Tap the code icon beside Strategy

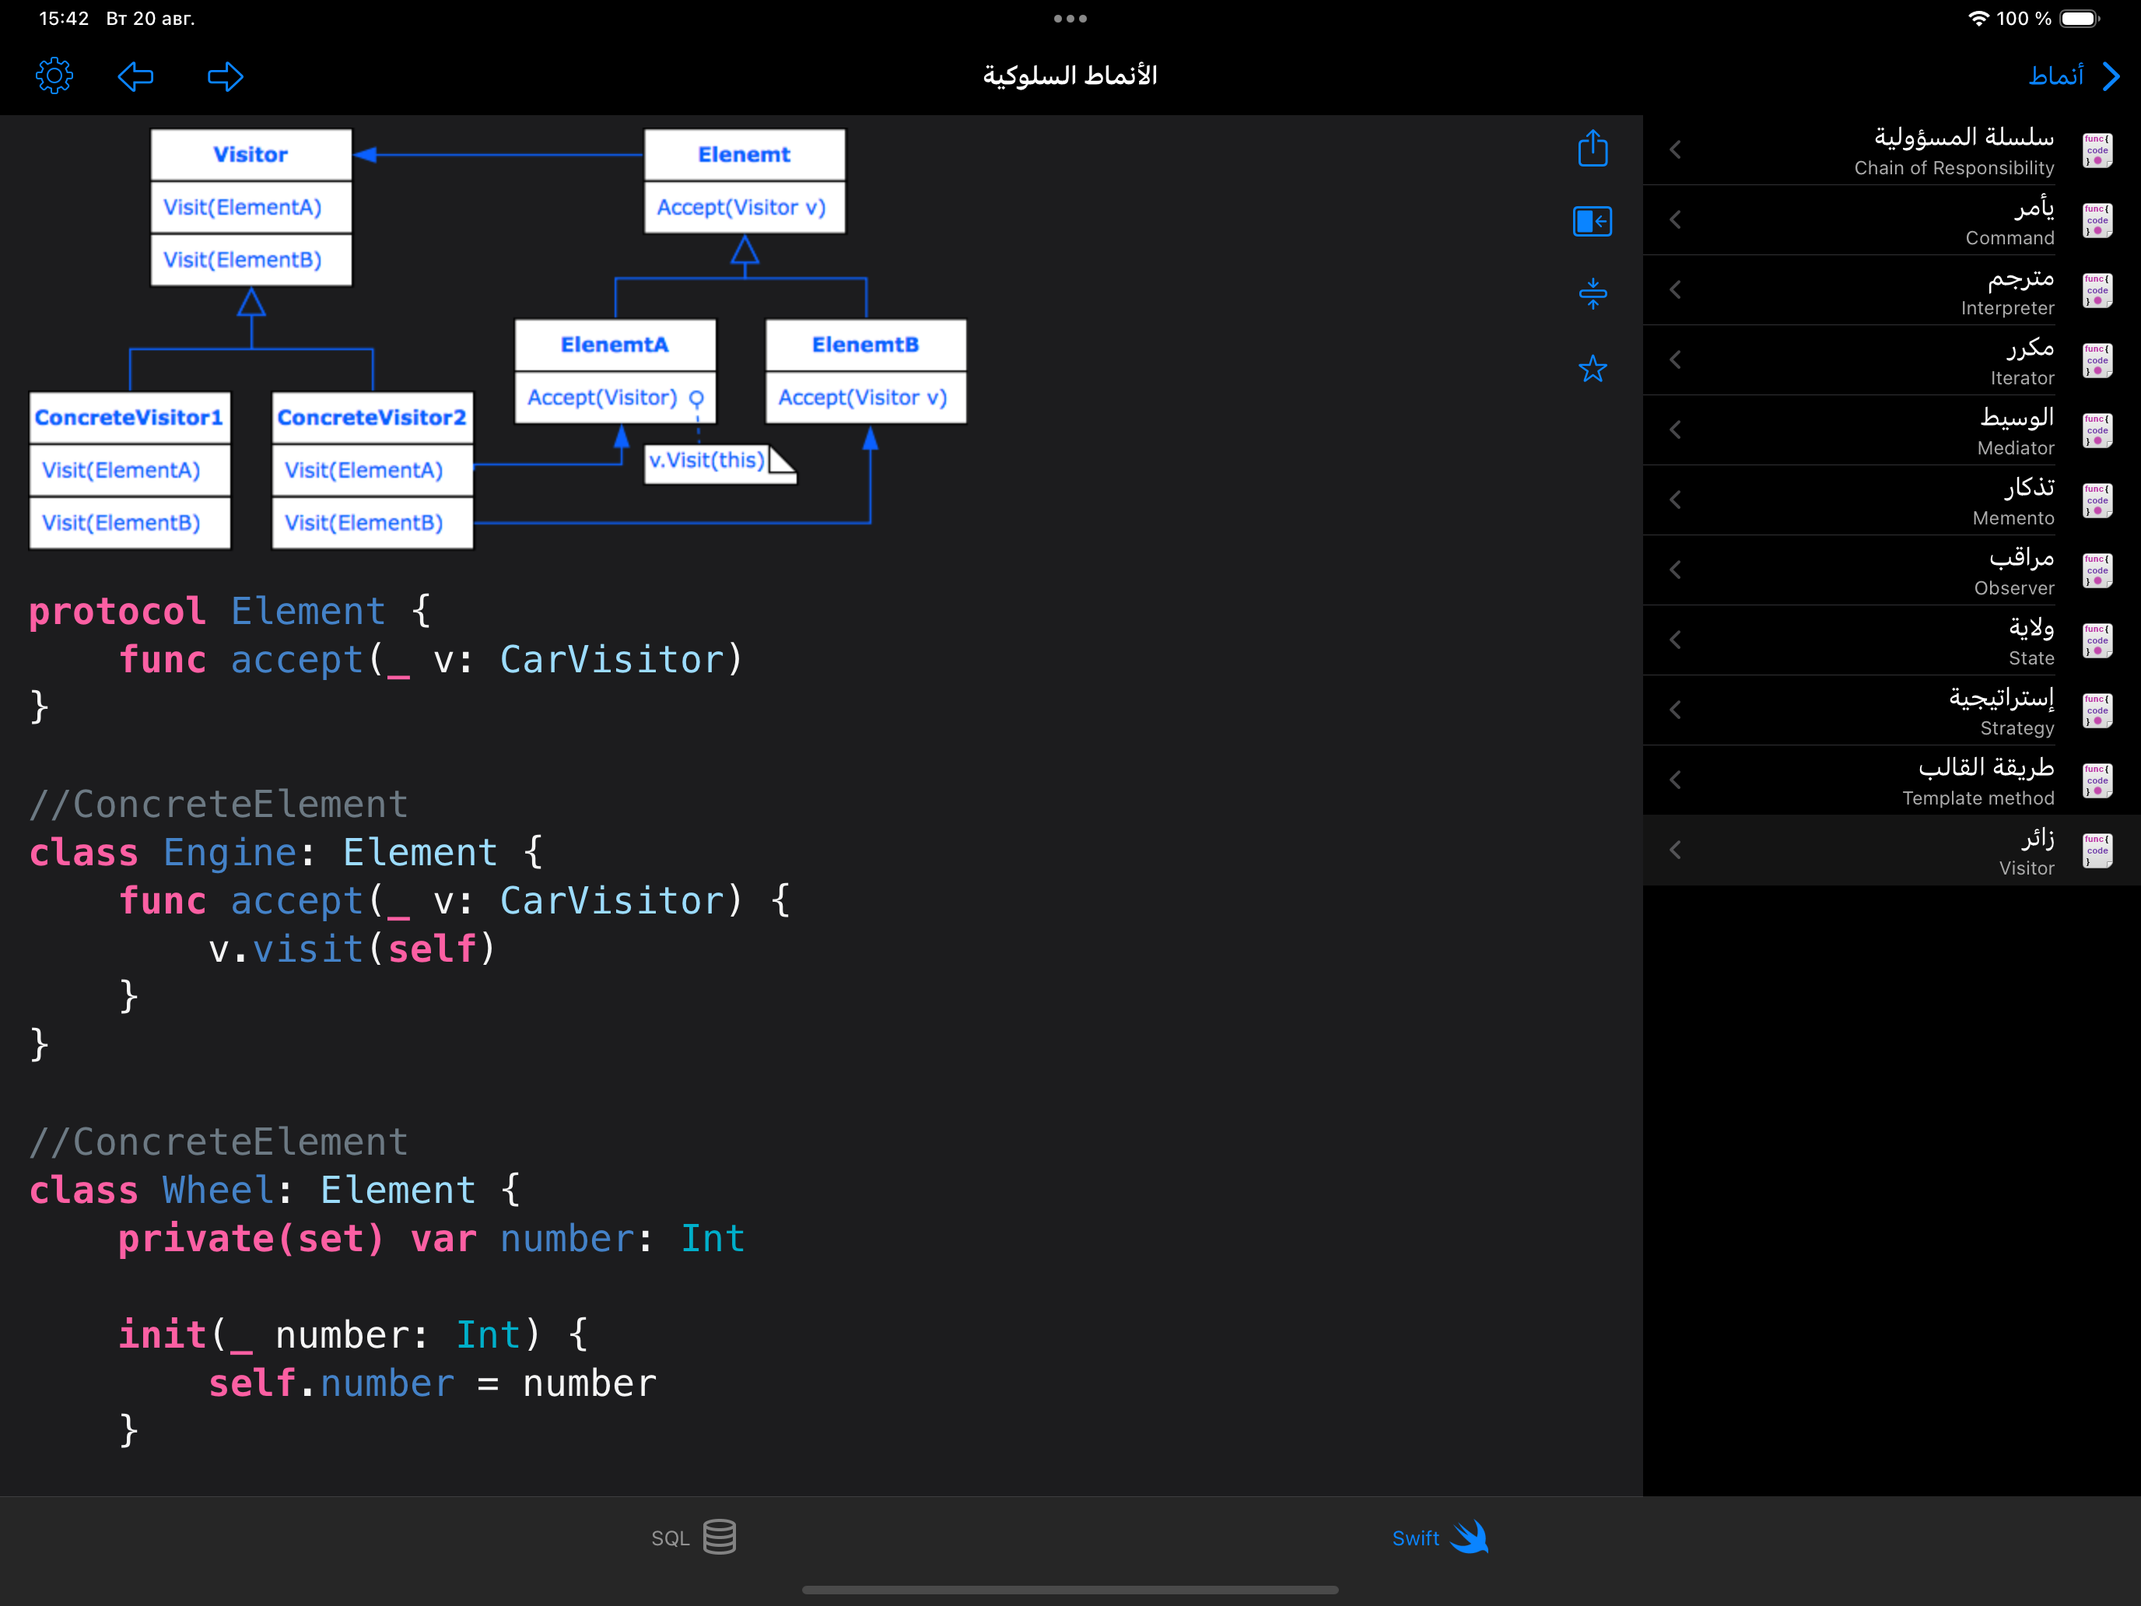coord(2097,710)
